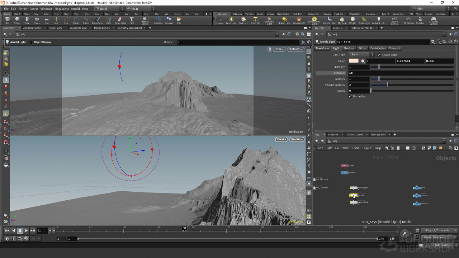
Task: Toggle the viewport lock camera icon
Action: pos(270,49)
